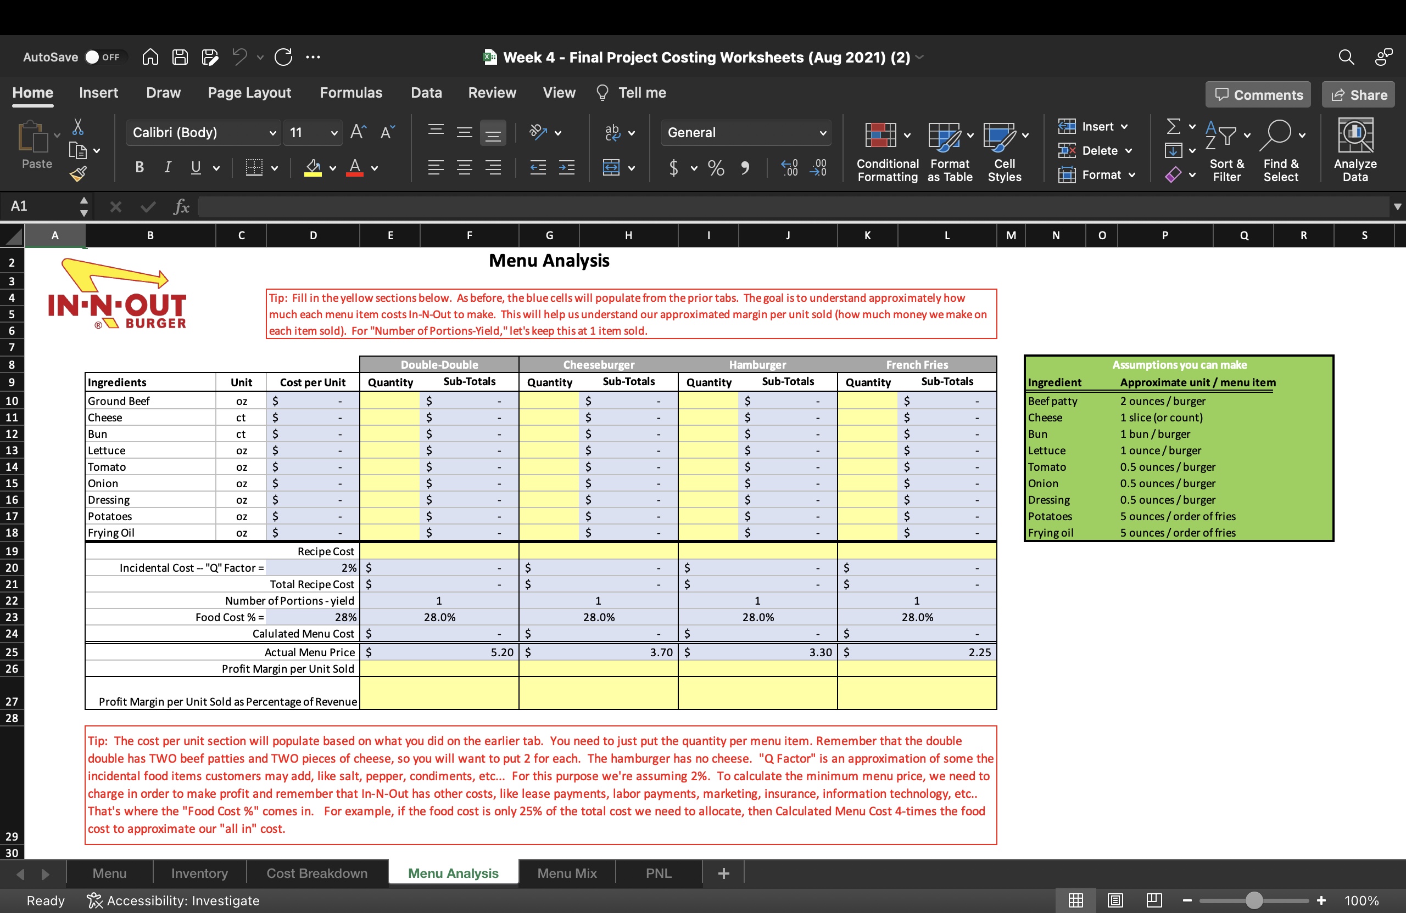Image resolution: width=1406 pixels, height=913 pixels.
Task: Apply yellow fill color swatch
Action: point(313,168)
